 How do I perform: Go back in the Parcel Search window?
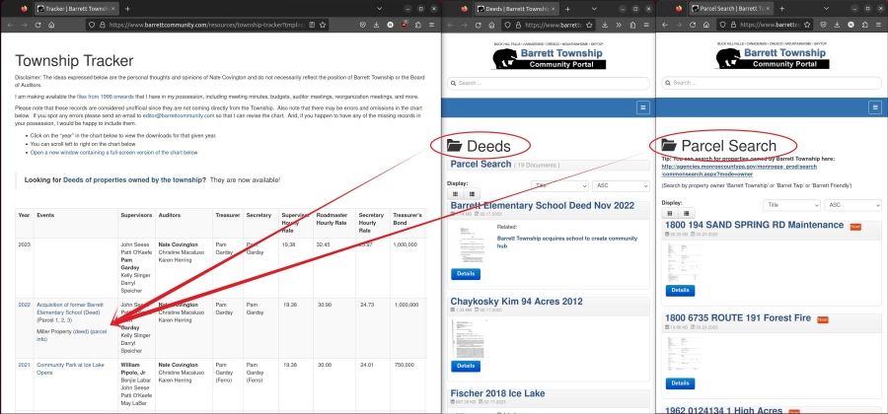[665, 25]
